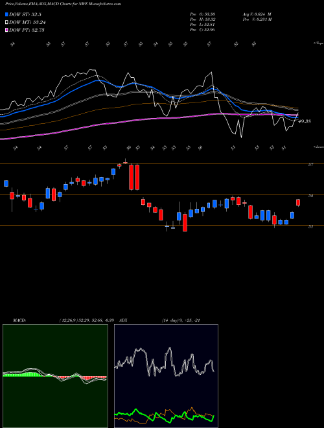Click the 'Pre C: 52.96' close value
Viewport: 324px width, 428px height.
tap(203, 30)
